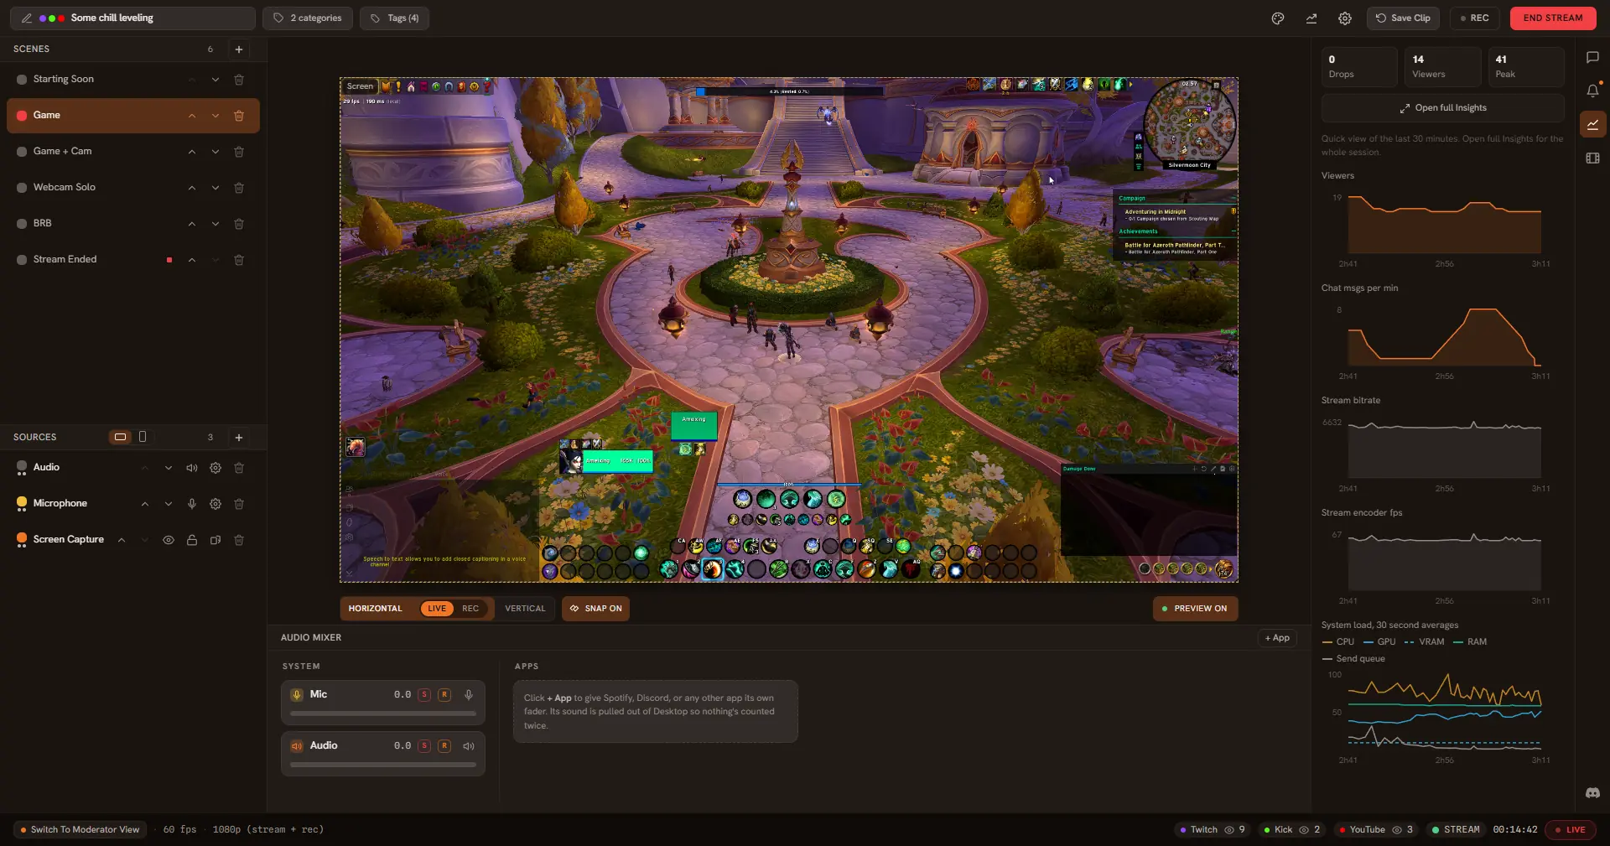
Task: Move Webcam Solo scene down chevron
Action: tap(216, 188)
